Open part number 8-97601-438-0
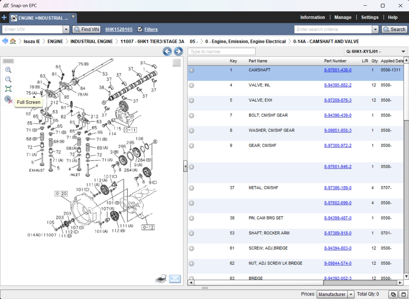The width and height of the screenshot is (409, 299). [338, 70]
